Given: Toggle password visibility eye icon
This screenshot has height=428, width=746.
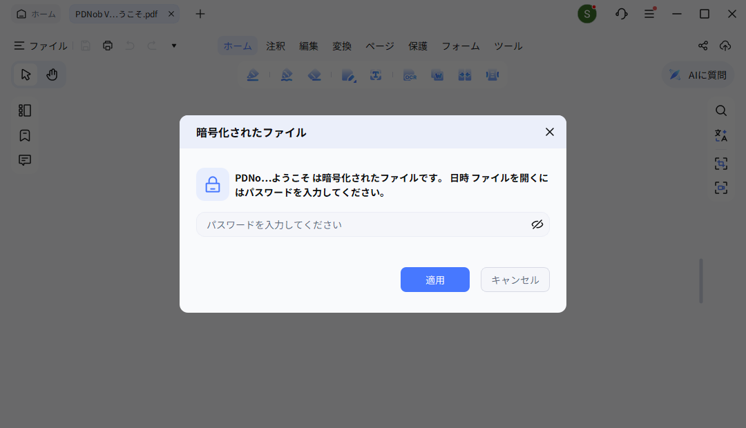Looking at the screenshot, I should pos(537,224).
